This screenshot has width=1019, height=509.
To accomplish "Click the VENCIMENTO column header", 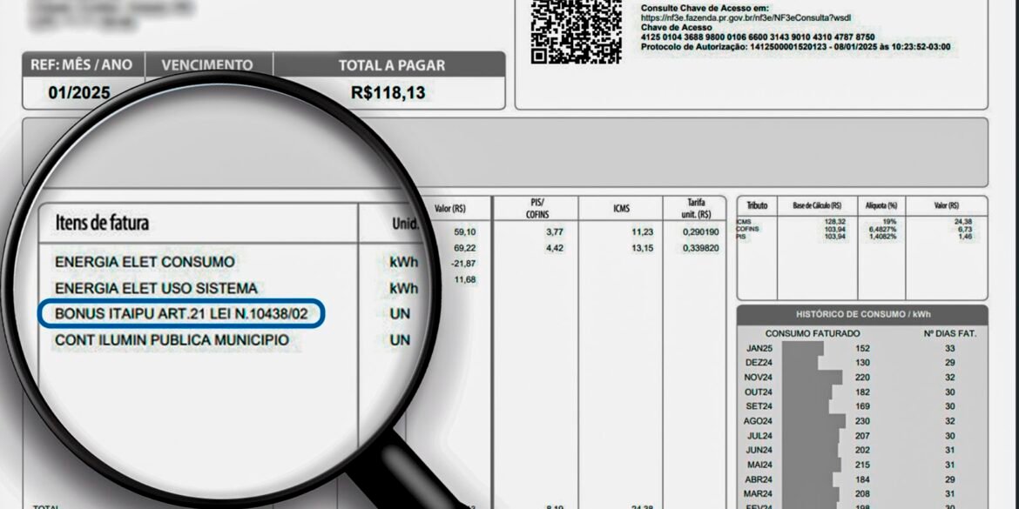I will (x=206, y=64).
